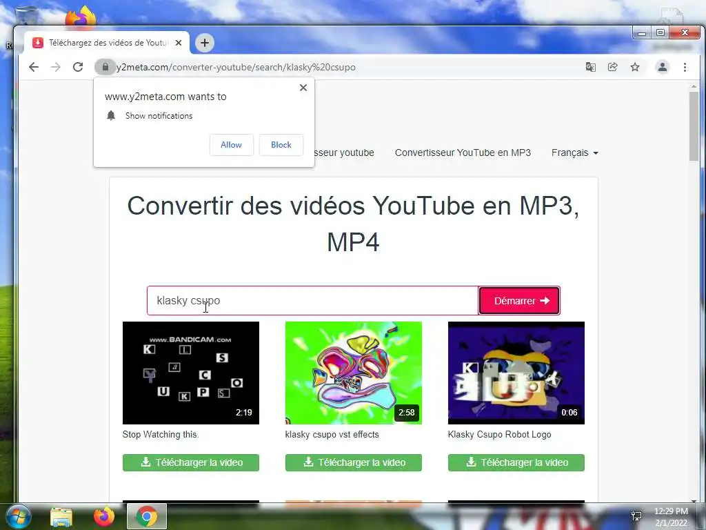This screenshot has width=706, height=530.
Task: Open a new tab with plus button
Action: click(204, 43)
